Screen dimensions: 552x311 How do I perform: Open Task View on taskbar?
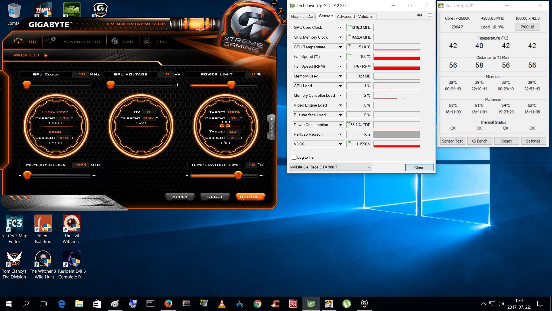pyautogui.click(x=43, y=304)
